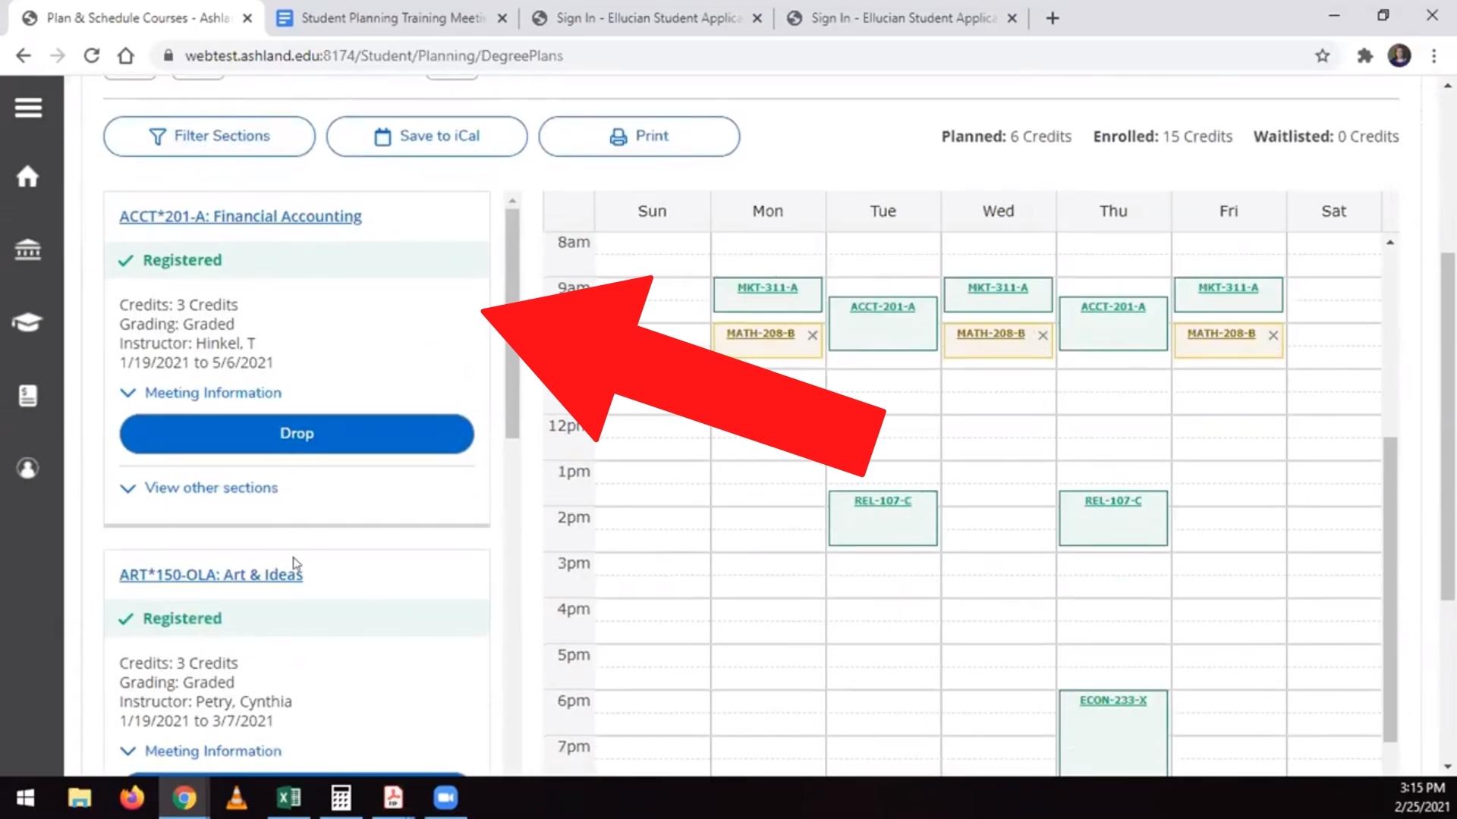Remove MATH-208-B from Monday with X
Screen dimensions: 1457x819
pyautogui.click(x=812, y=335)
